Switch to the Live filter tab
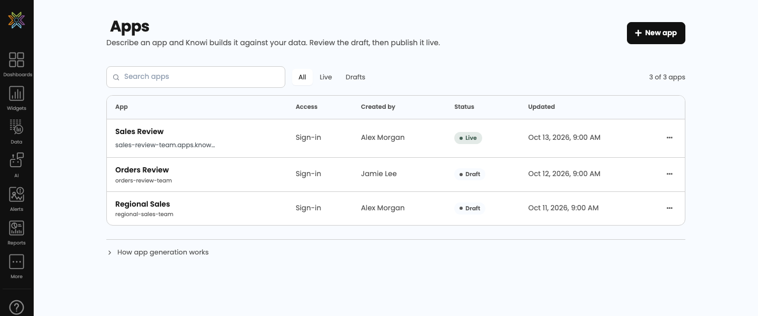 point(326,77)
